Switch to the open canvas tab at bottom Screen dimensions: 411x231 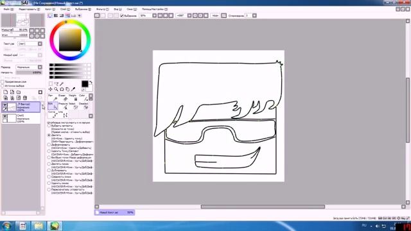114,212
